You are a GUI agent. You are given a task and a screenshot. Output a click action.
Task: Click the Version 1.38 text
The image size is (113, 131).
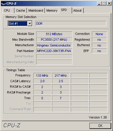pyautogui.click(x=98, y=117)
